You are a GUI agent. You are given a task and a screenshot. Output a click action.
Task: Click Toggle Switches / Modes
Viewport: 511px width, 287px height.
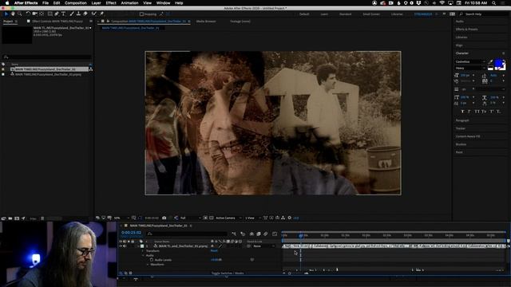click(x=227, y=273)
